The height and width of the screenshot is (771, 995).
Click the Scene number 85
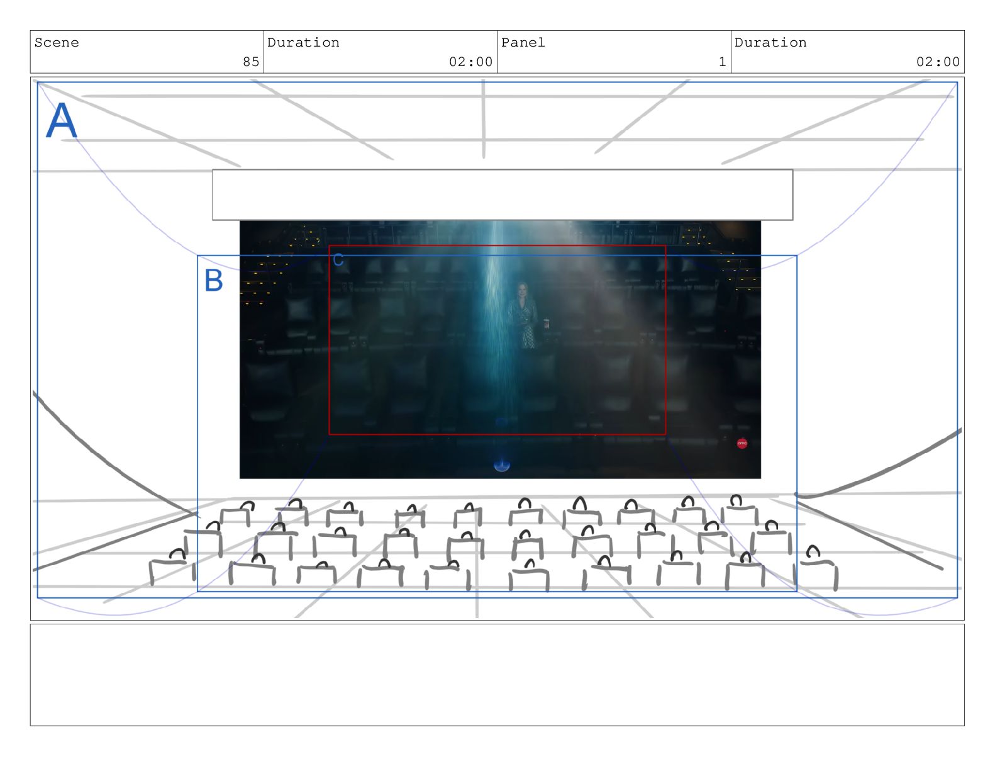coord(251,62)
